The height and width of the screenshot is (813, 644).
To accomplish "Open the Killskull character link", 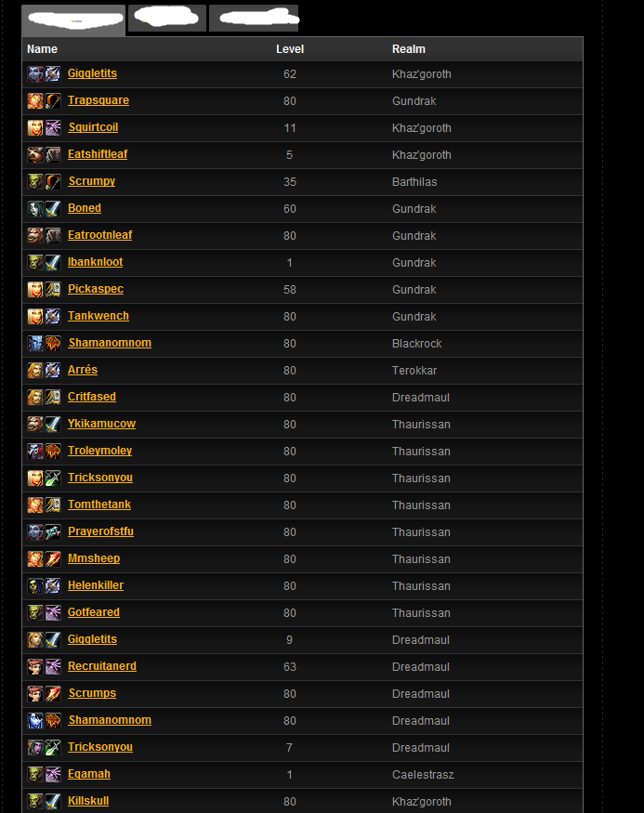I will pyautogui.click(x=88, y=801).
